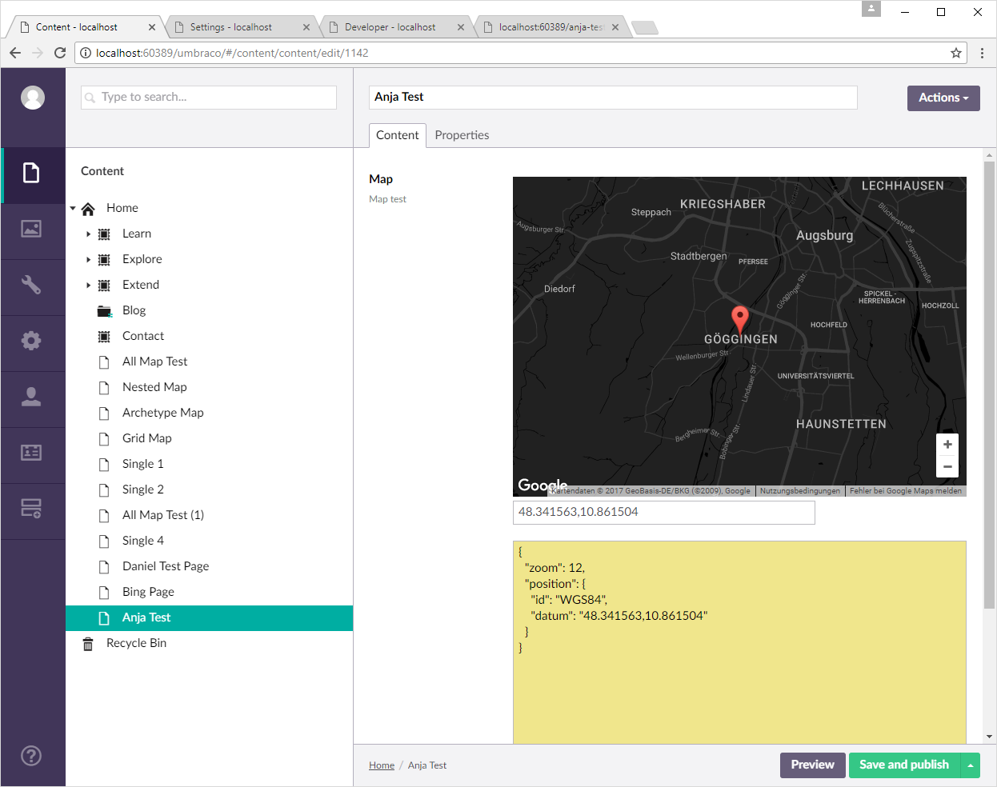Open the Actions dropdown

(x=943, y=98)
